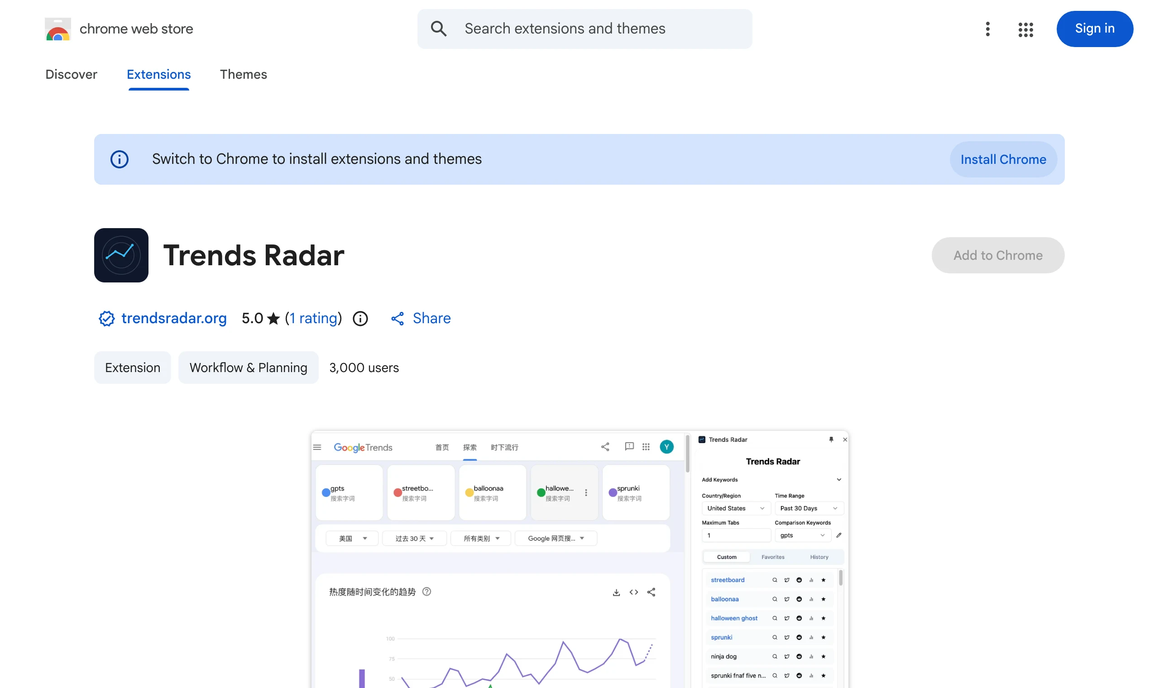Viewport: 1159px width, 688px height.
Task: Go to the Discover tab
Action: 72,74
